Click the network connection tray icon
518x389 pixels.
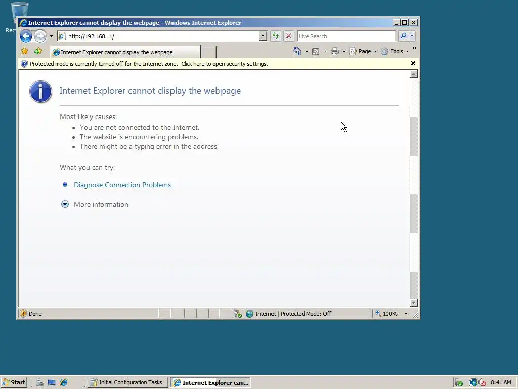point(473,383)
